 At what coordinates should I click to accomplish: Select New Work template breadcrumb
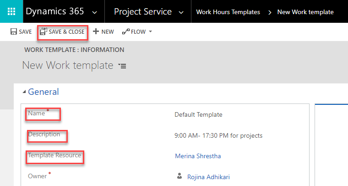click(305, 12)
